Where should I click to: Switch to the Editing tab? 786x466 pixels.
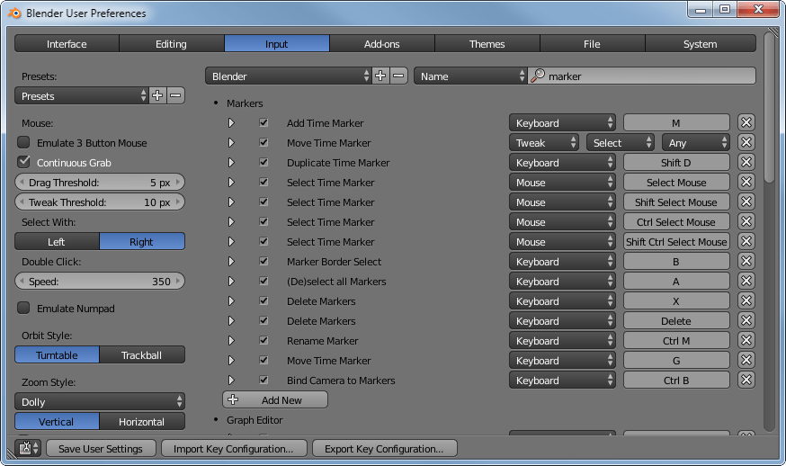pos(172,44)
